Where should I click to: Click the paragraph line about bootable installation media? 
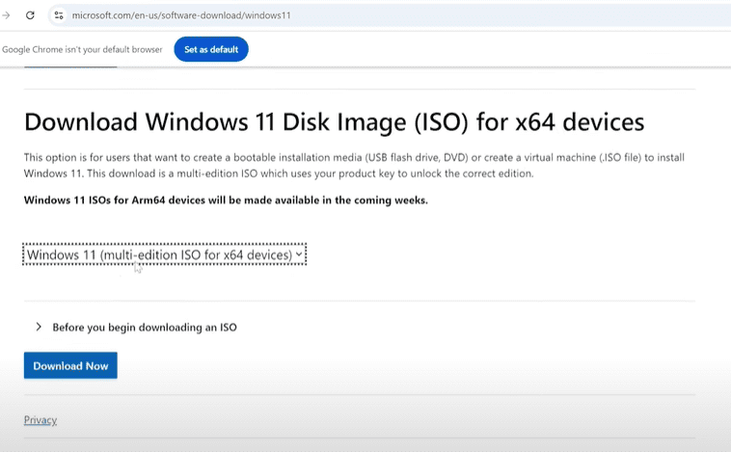(289, 157)
